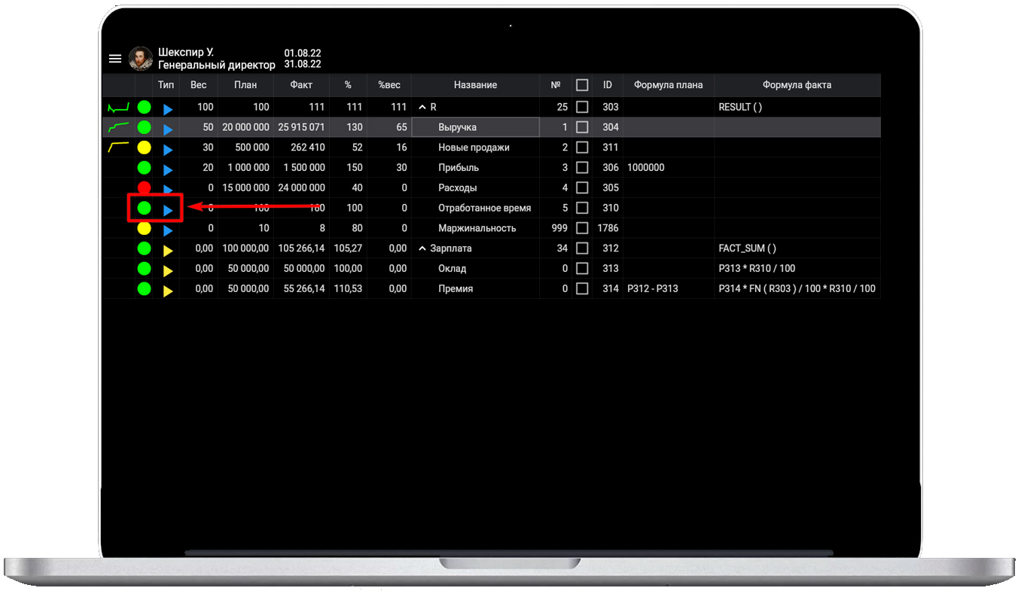The height and width of the screenshot is (591, 1018).
Task: Collapse the Зарплата group
Action: [x=422, y=248]
